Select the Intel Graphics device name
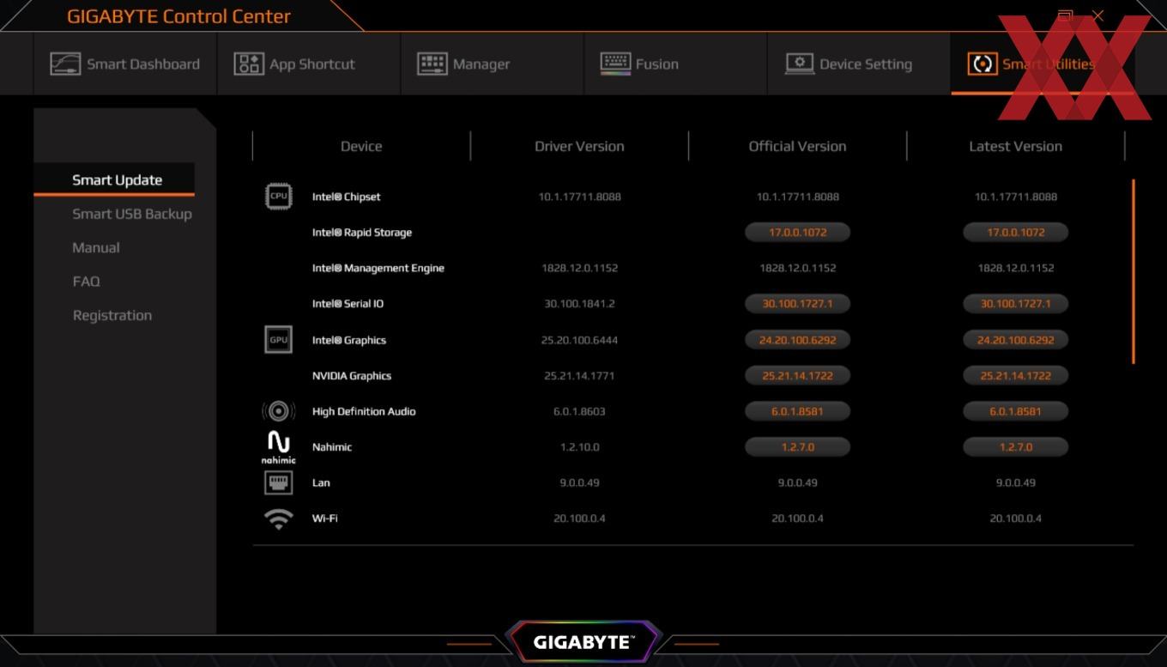The height and width of the screenshot is (667, 1167). coord(349,340)
